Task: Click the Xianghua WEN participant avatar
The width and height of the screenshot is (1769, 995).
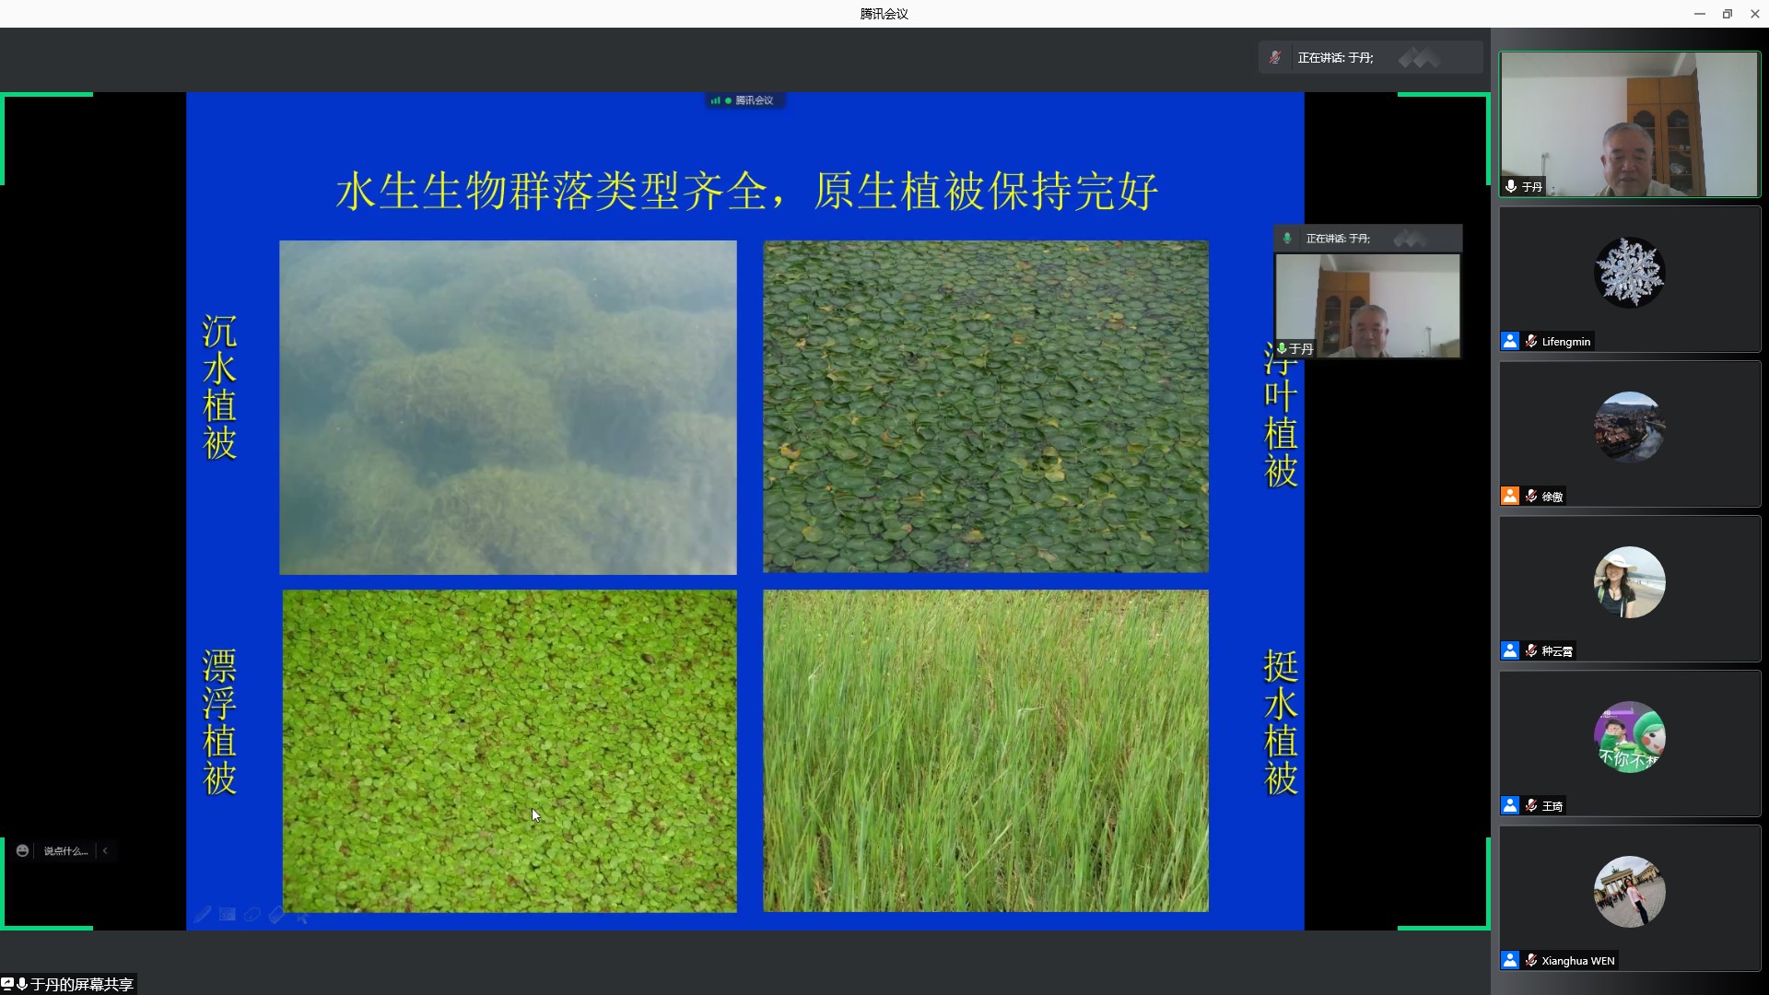Action: pos(1629,891)
